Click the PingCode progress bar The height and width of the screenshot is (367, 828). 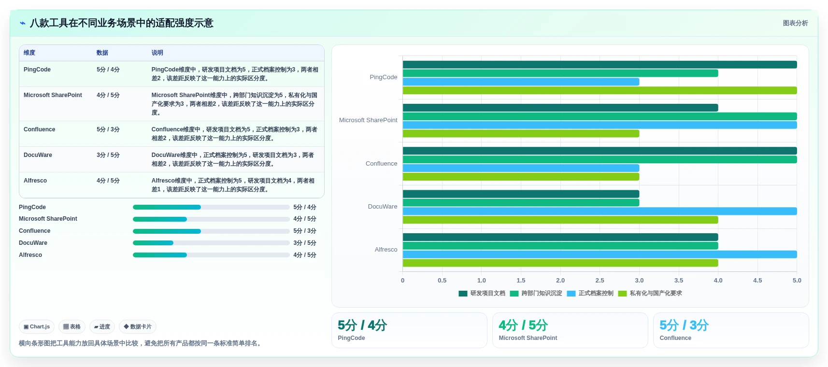coord(211,207)
